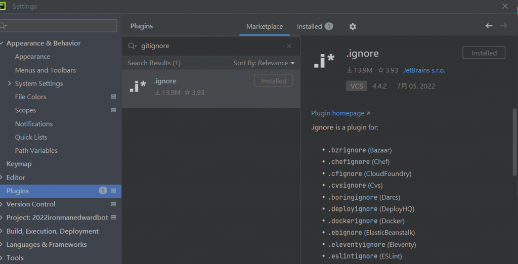Click the project-level icon beside Version Control
518x264 pixels.
(113, 204)
